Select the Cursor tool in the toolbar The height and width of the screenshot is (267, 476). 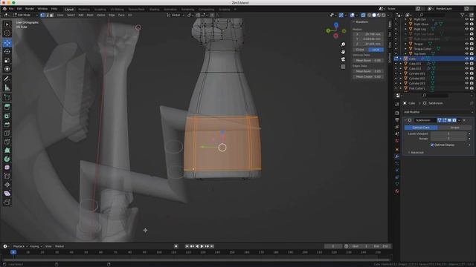(7, 33)
